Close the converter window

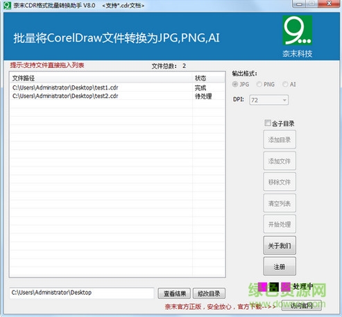pos(330,4)
